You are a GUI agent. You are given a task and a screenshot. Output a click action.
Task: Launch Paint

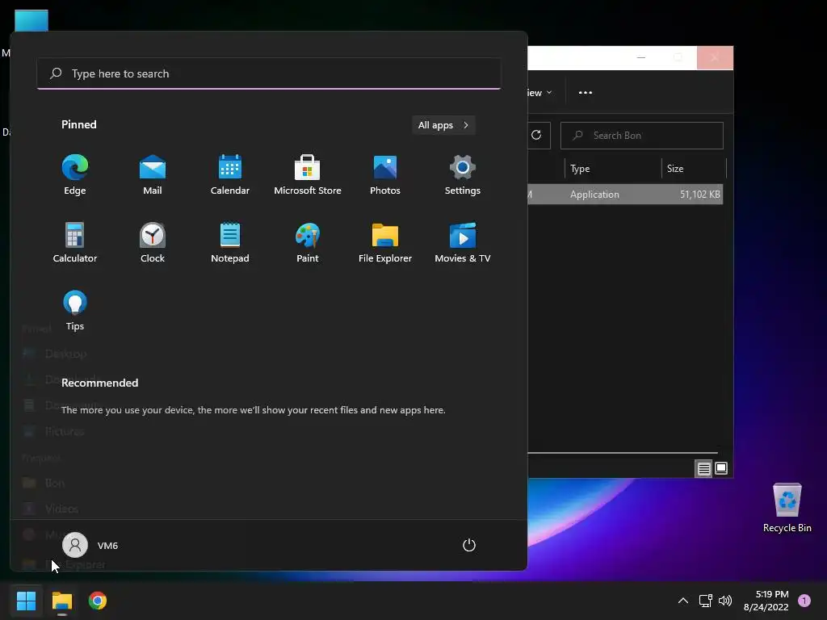coord(308,243)
